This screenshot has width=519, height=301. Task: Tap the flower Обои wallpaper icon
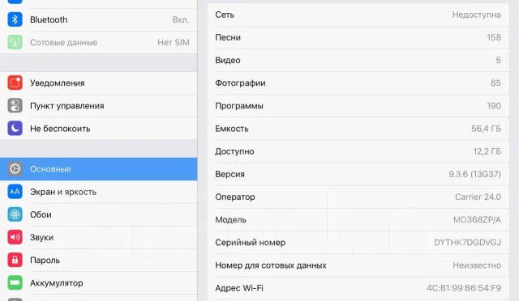[15, 214]
